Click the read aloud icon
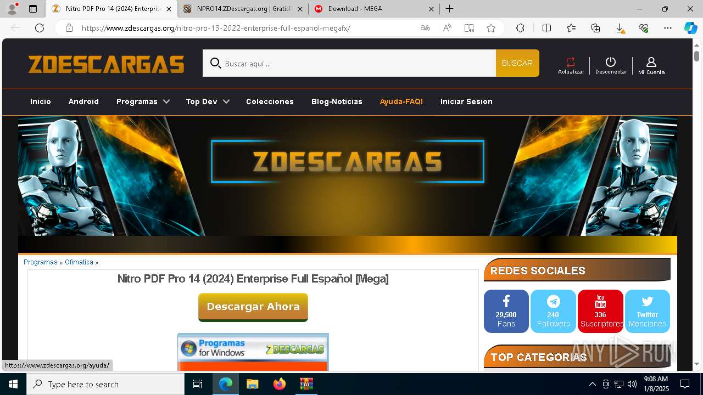 coord(447,28)
